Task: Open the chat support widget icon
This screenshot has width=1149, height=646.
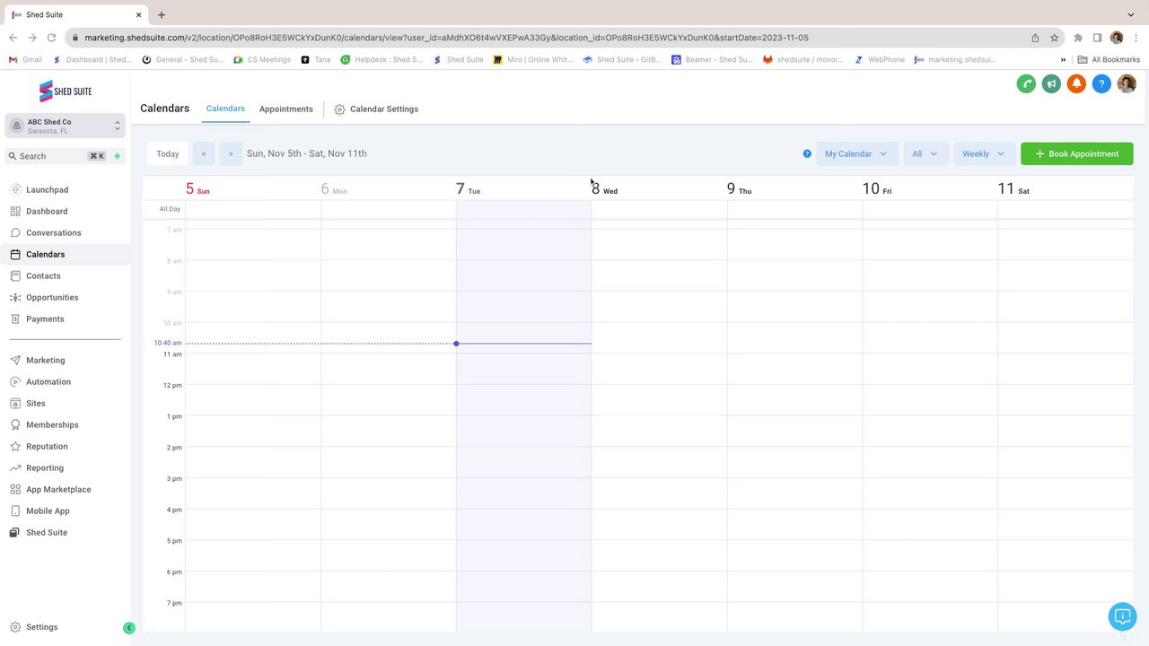Action: (x=1122, y=616)
